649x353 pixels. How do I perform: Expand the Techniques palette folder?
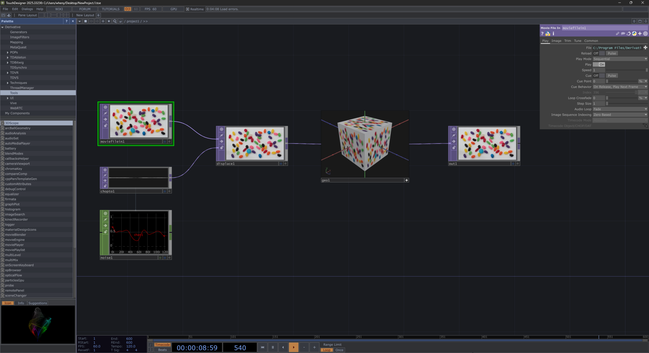coord(8,83)
